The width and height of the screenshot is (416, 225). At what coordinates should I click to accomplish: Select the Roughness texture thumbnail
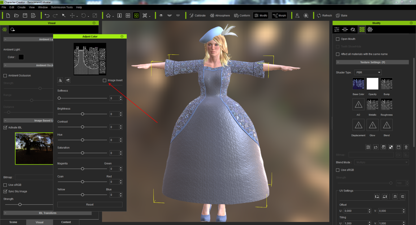(387, 104)
